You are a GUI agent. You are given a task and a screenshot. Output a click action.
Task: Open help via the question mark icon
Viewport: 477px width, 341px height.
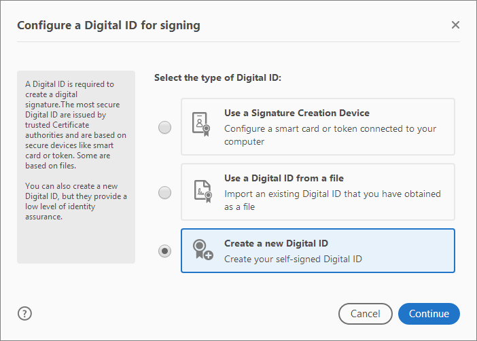(x=25, y=313)
